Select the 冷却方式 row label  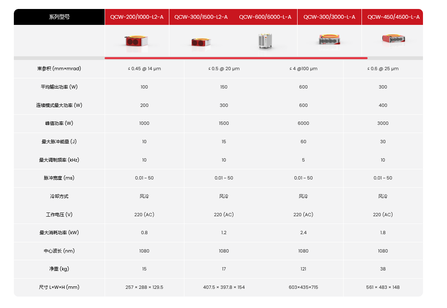tap(59, 196)
